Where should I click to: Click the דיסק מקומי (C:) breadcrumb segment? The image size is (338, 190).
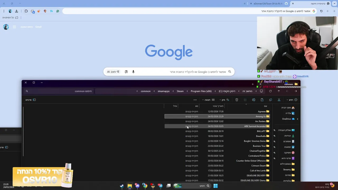tap(227, 91)
